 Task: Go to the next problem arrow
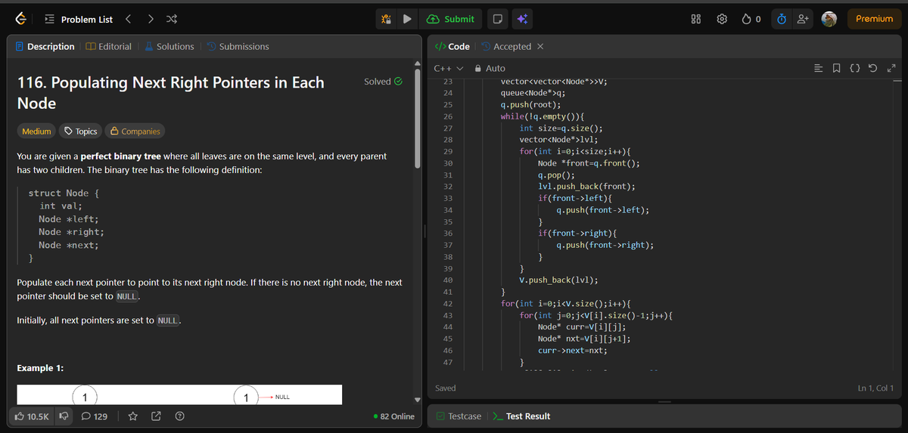point(151,19)
